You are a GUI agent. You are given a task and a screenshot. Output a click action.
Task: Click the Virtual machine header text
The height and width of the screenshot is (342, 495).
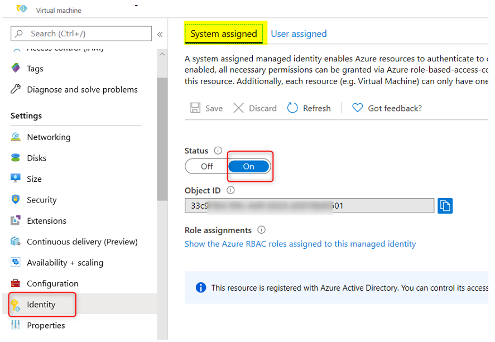pyautogui.click(x=59, y=11)
